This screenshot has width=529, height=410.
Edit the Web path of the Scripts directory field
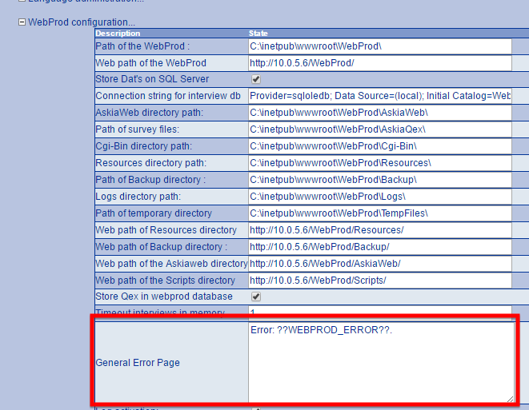click(x=380, y=281)
